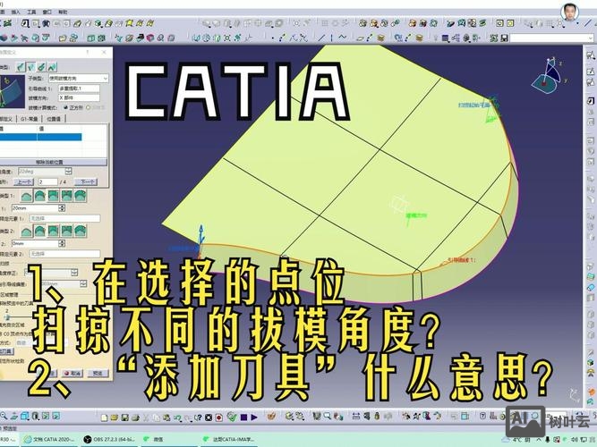This screenshot has height=447, width=597.
Task: Click the 引导曲线 1 field showing 多重提取.1
Action: 79,89
